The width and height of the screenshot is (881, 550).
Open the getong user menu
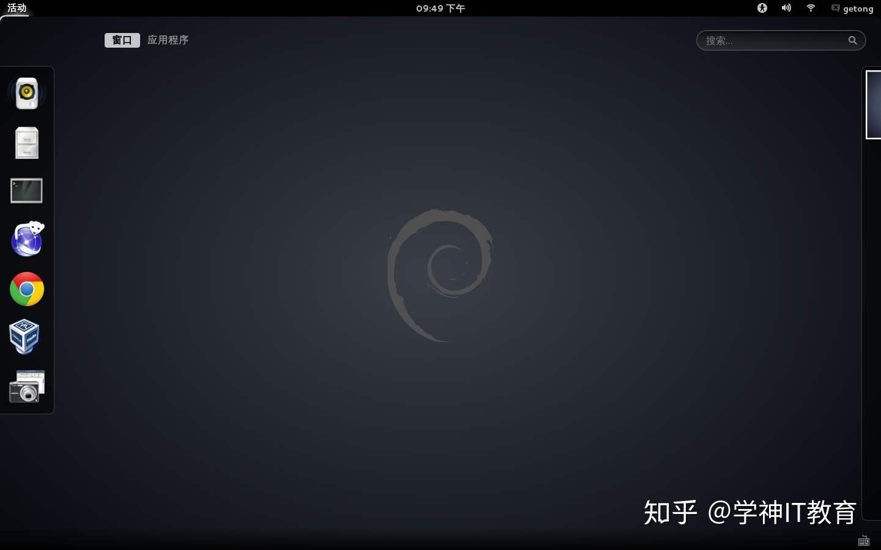point(853,9)
